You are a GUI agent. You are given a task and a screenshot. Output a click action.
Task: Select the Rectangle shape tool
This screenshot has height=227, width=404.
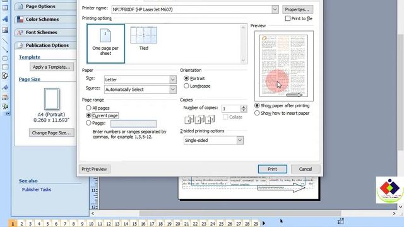[5, 67]
